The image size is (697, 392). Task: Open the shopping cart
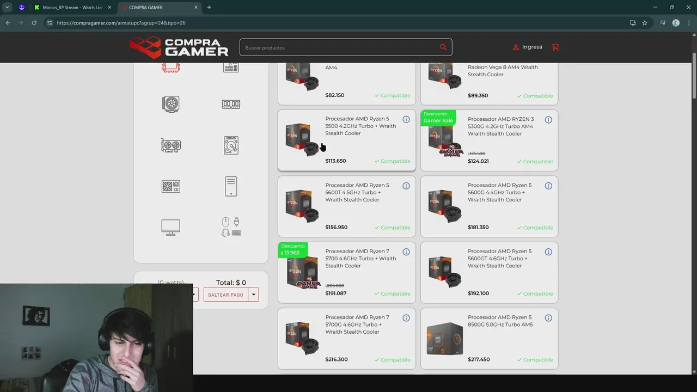point(555,47)
